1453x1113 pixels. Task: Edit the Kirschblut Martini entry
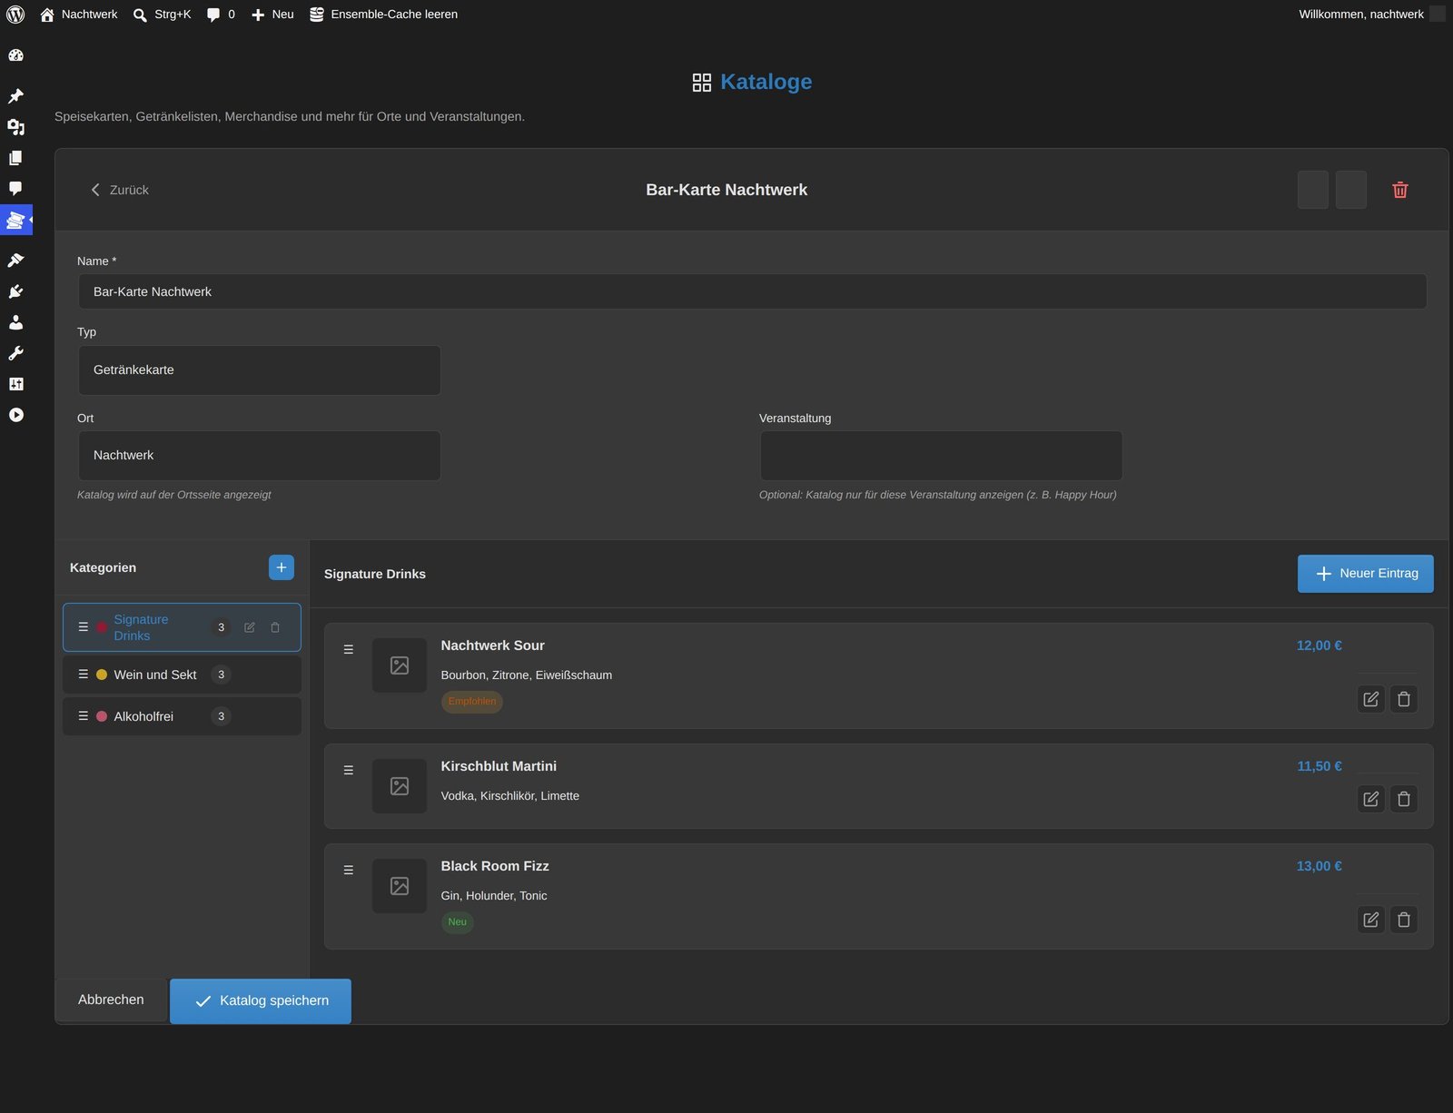pos(1371,799)
